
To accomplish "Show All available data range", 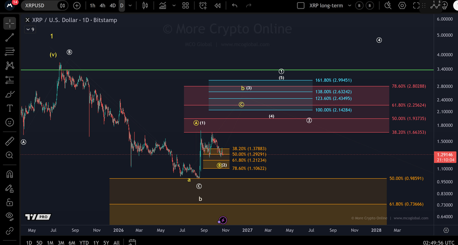I will click(x=116, y=242).
